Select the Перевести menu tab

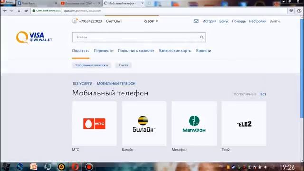[x=104, y=51]
